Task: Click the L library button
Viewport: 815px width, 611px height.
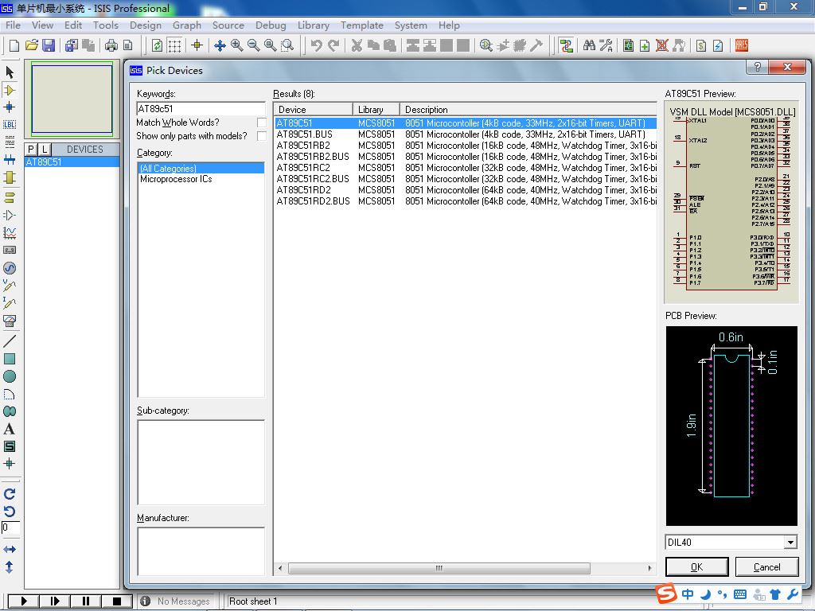Action: tap(45, 149)
